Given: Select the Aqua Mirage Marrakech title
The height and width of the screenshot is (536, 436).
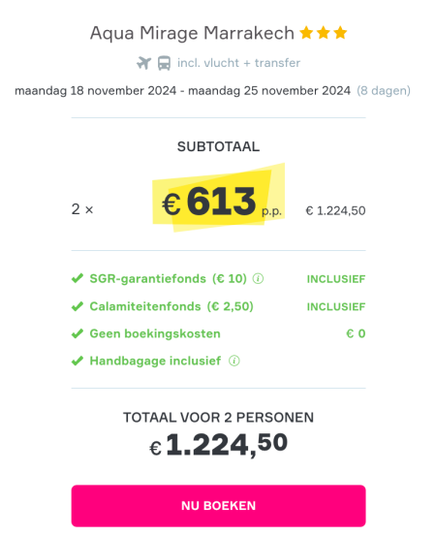Looking at the screenshot, I should click(192, 34).
